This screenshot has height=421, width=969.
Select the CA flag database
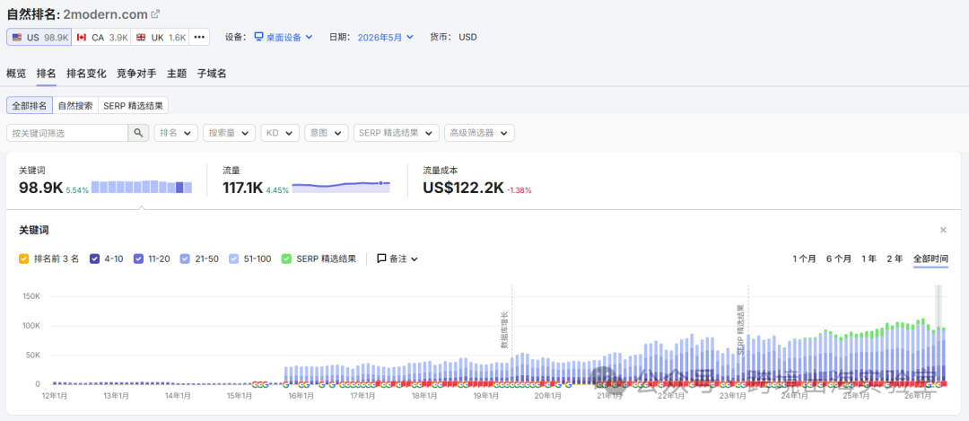point(101,37)
